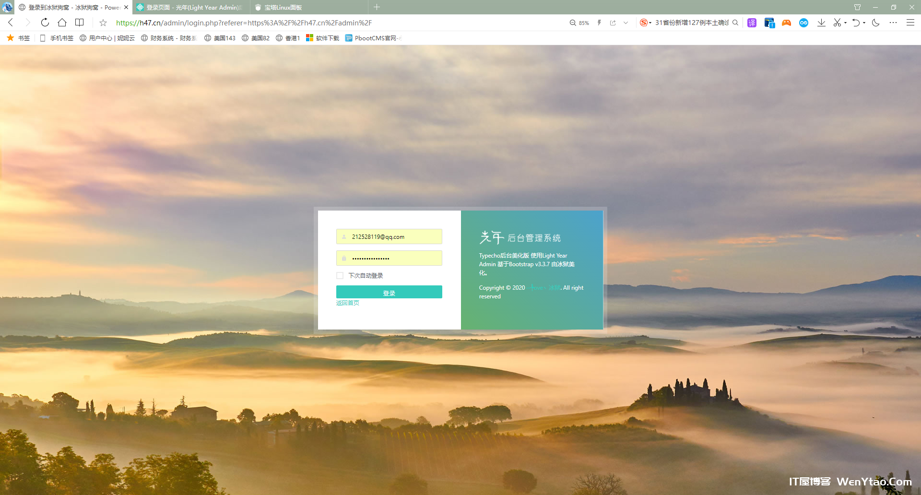Screen dimensions: 921x495
Task: Click the author link in the copyright line
Action: (x=544, y=288)
